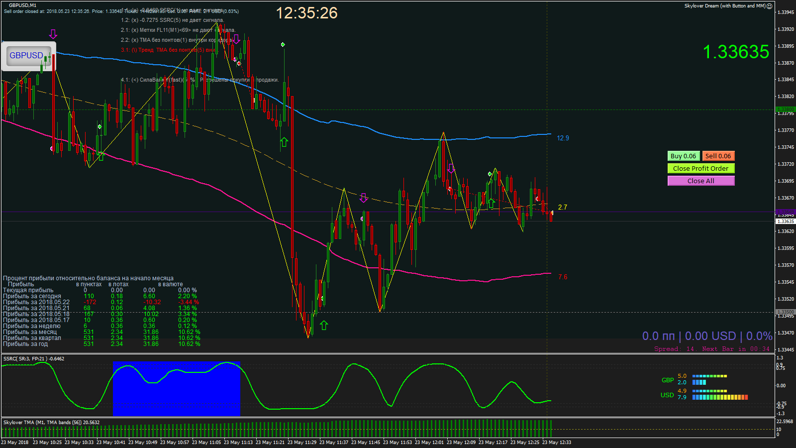This screenshot has width=796, height=448.
Task: Click the pink Close All button
Action: [701, 181]
